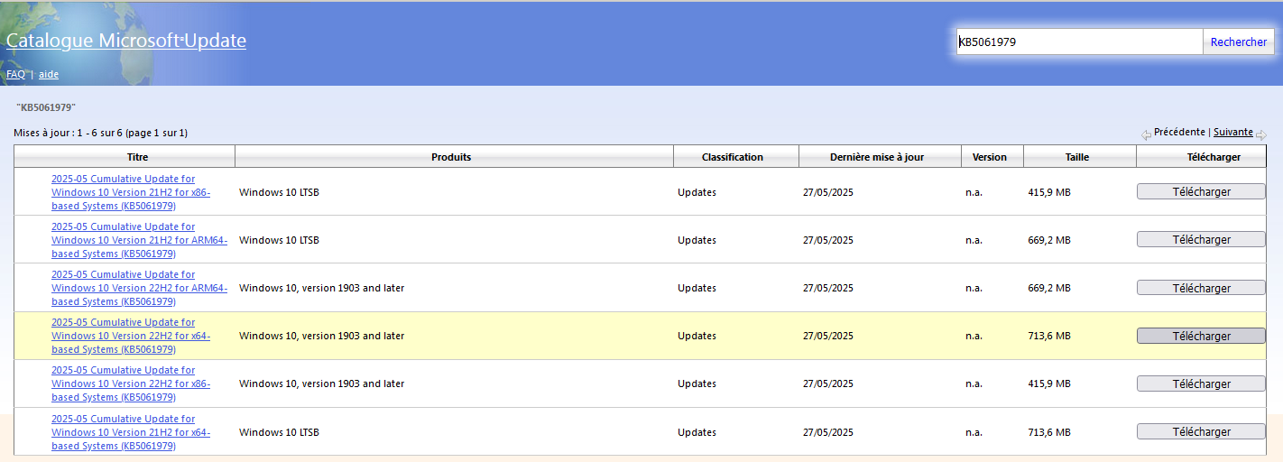Click the 415,9 MB size in 21H2 x86 row
The image size is (1283, 462).
click(1049, 192)
